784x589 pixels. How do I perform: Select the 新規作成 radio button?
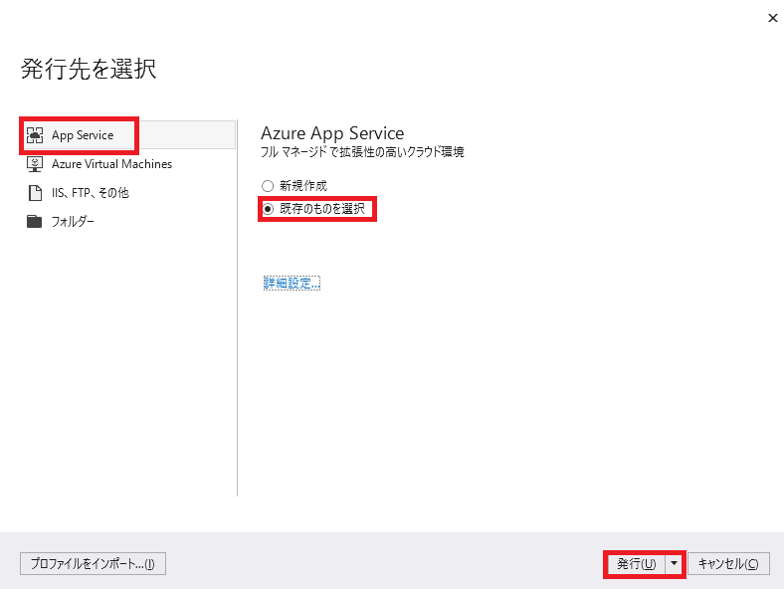pyautogui.click(x=268, y=186)
